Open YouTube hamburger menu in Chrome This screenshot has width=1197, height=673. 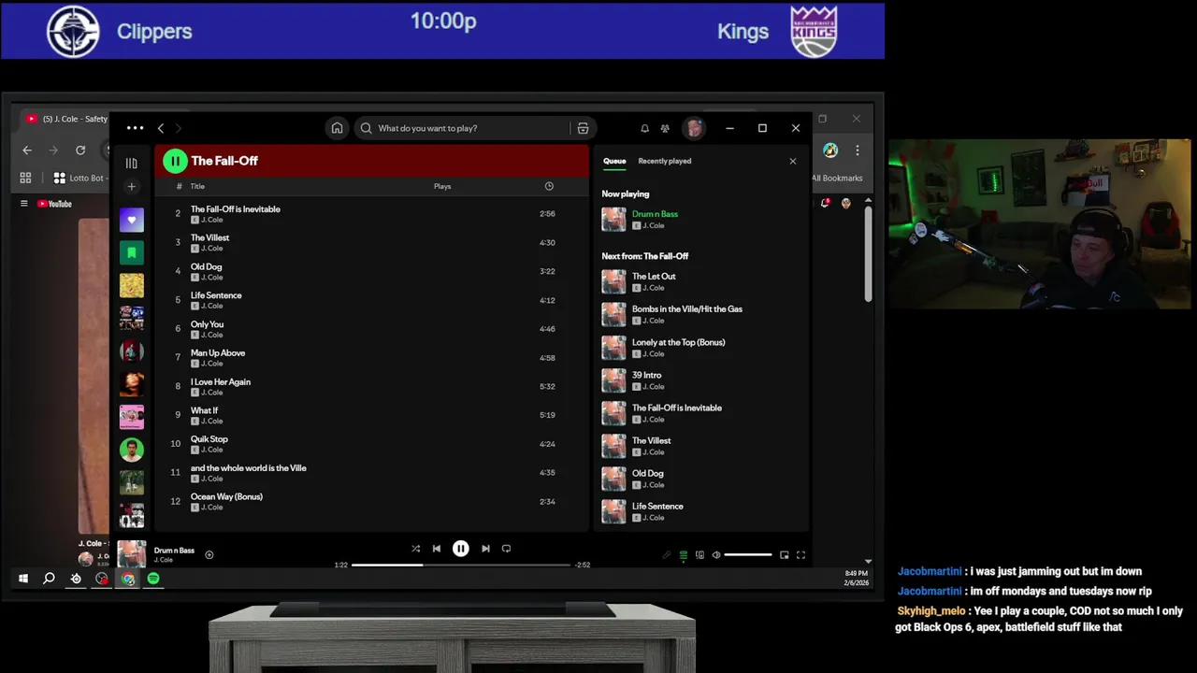[24, 204]
